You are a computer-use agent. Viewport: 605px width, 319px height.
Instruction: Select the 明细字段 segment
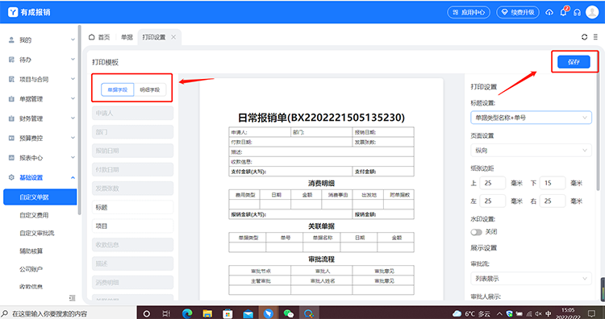pos(150,89)
